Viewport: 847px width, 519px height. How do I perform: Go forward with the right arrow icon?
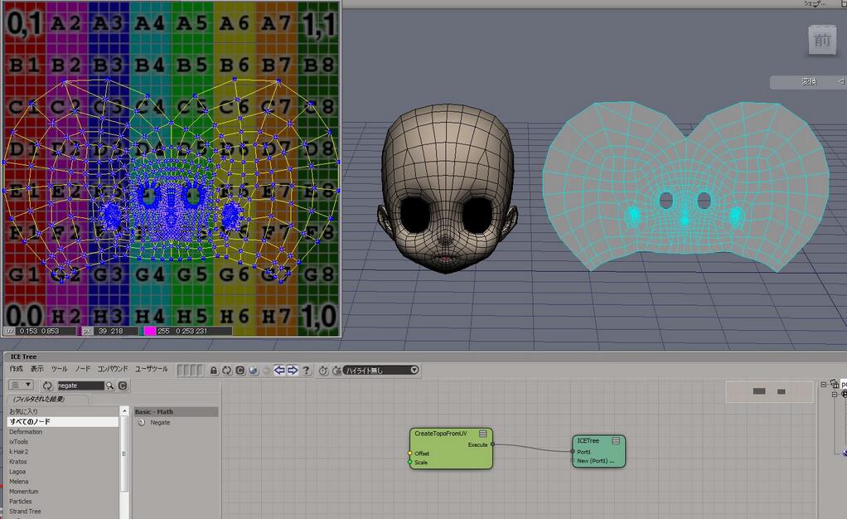click(x=293, y=371)
